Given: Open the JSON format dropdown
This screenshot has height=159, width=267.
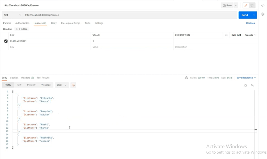Looking at the screenshot, I should click(62, 85).
